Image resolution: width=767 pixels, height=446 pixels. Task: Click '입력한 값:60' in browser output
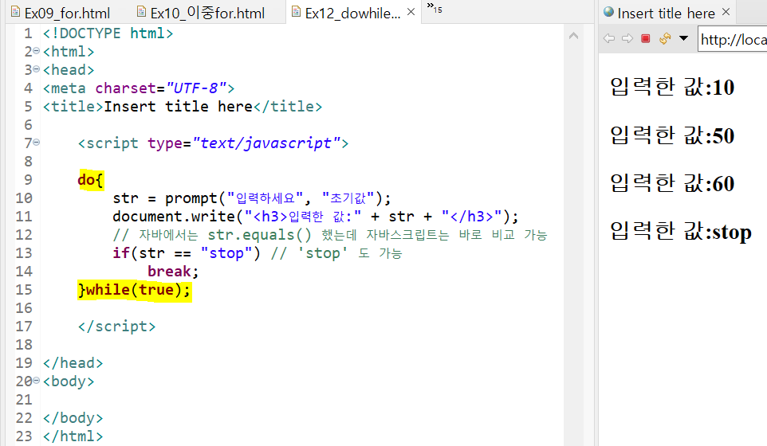click(x=672, y=183)
